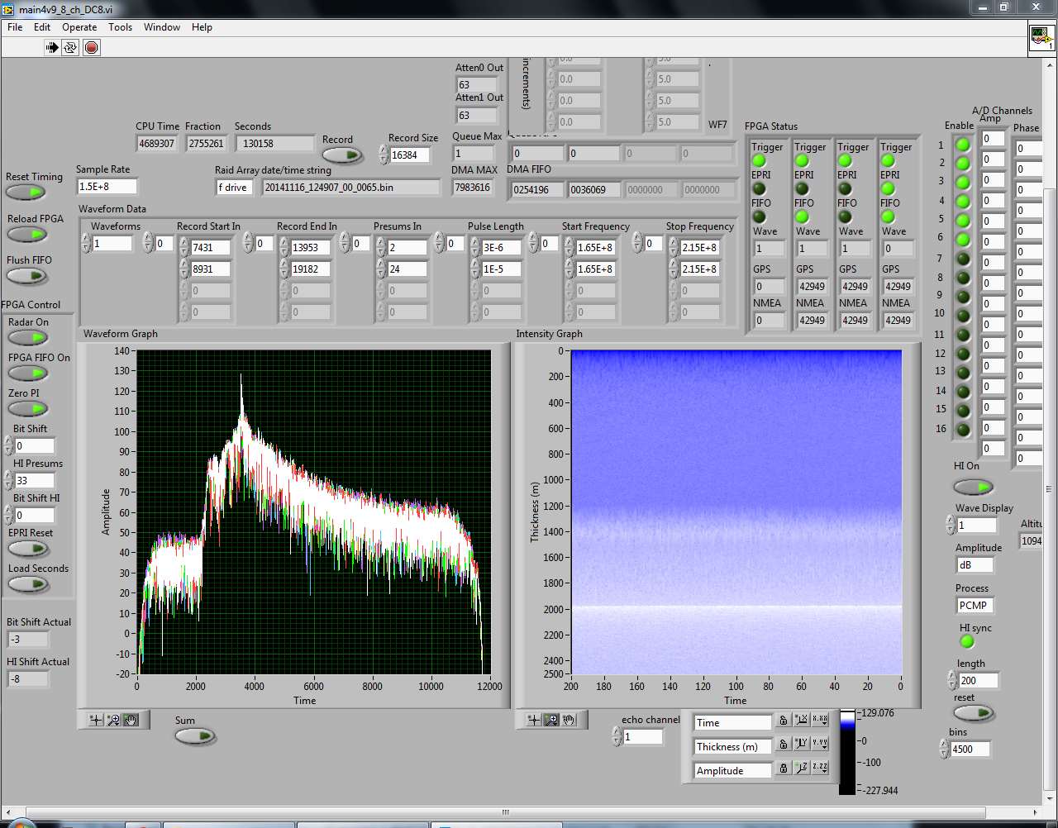Click the bins value stepper arrows
1058x828 pixels.
(x=945, y=749)
